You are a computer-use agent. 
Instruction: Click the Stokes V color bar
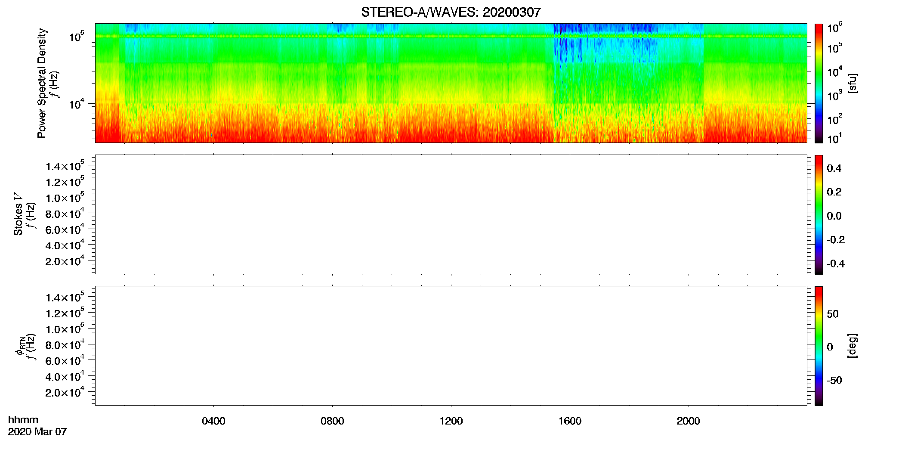[x=819, y=214]
